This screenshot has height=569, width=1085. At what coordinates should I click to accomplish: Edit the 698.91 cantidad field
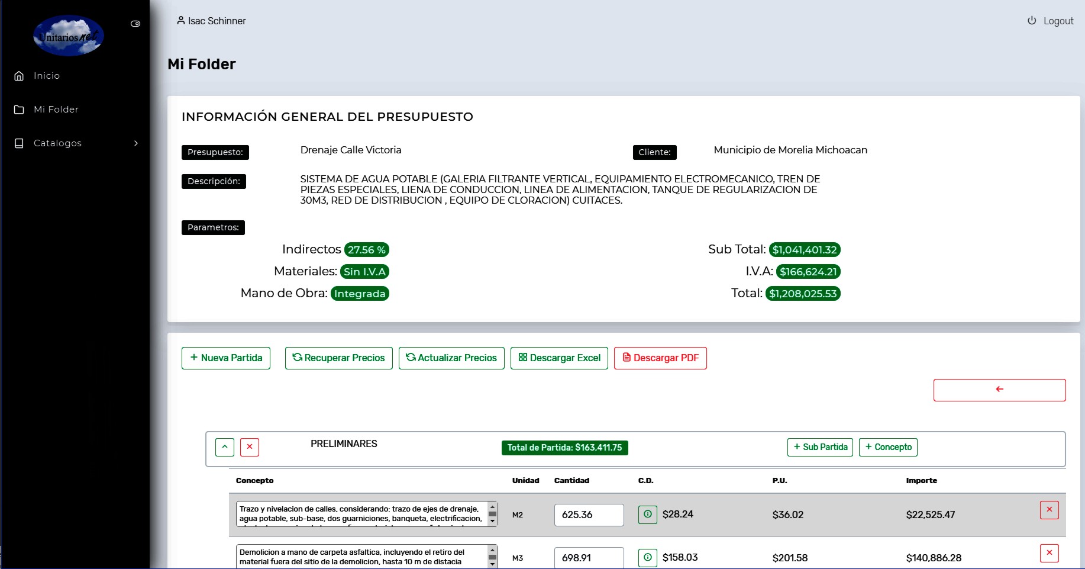(589, 558)
